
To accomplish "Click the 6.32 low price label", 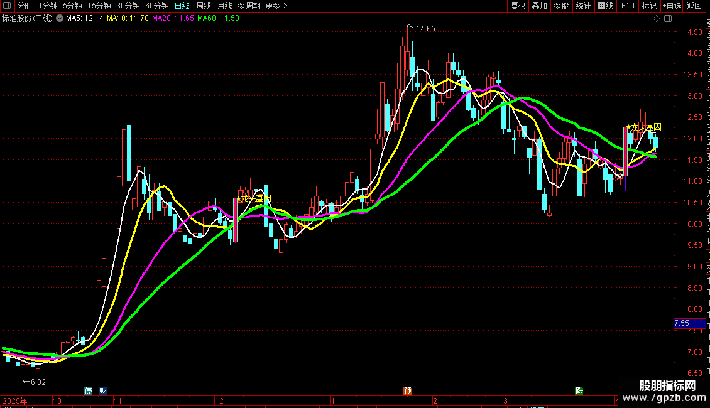I will point(38,382).
